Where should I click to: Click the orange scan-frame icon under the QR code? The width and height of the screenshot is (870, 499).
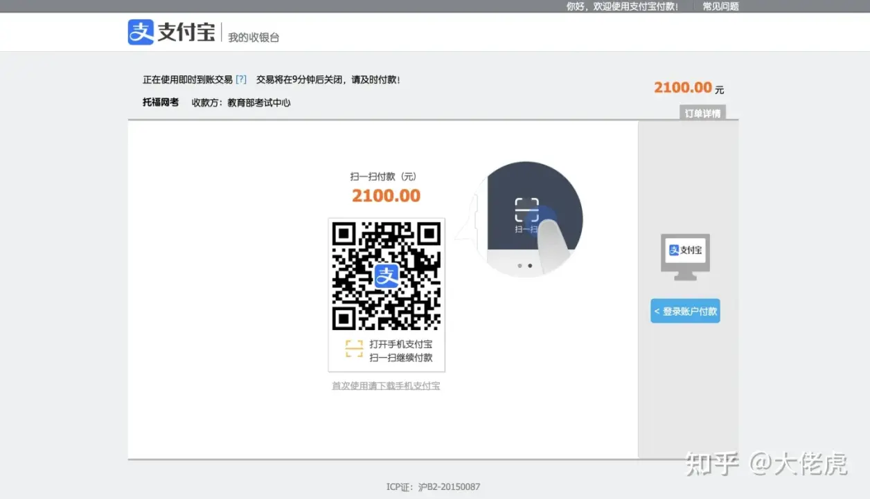354,350
